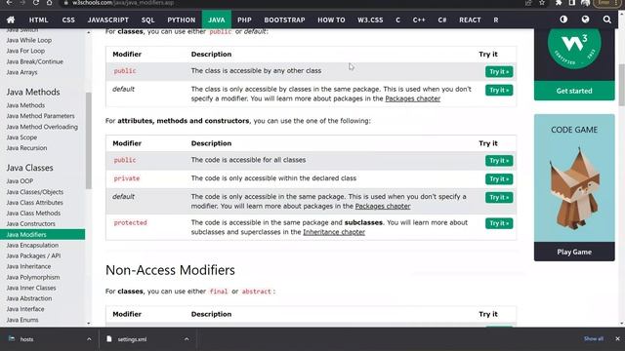Open Java Methods sidebar link

coord(25,105)
